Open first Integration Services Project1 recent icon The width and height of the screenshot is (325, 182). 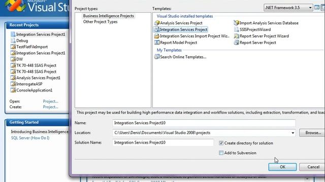[13, 34]
